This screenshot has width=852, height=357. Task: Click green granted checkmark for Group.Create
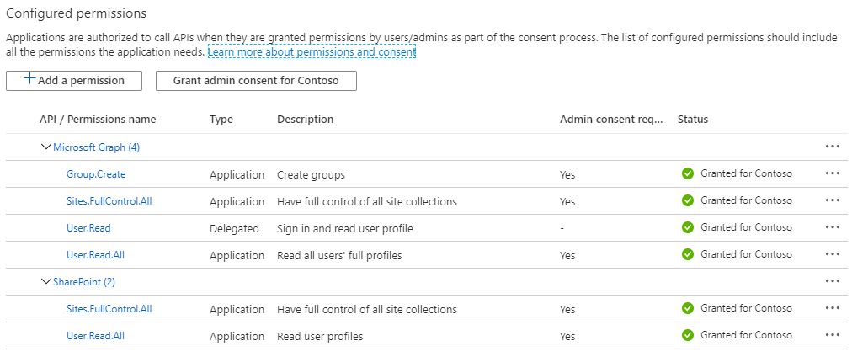pyautogui.click(x=688, y=173)
